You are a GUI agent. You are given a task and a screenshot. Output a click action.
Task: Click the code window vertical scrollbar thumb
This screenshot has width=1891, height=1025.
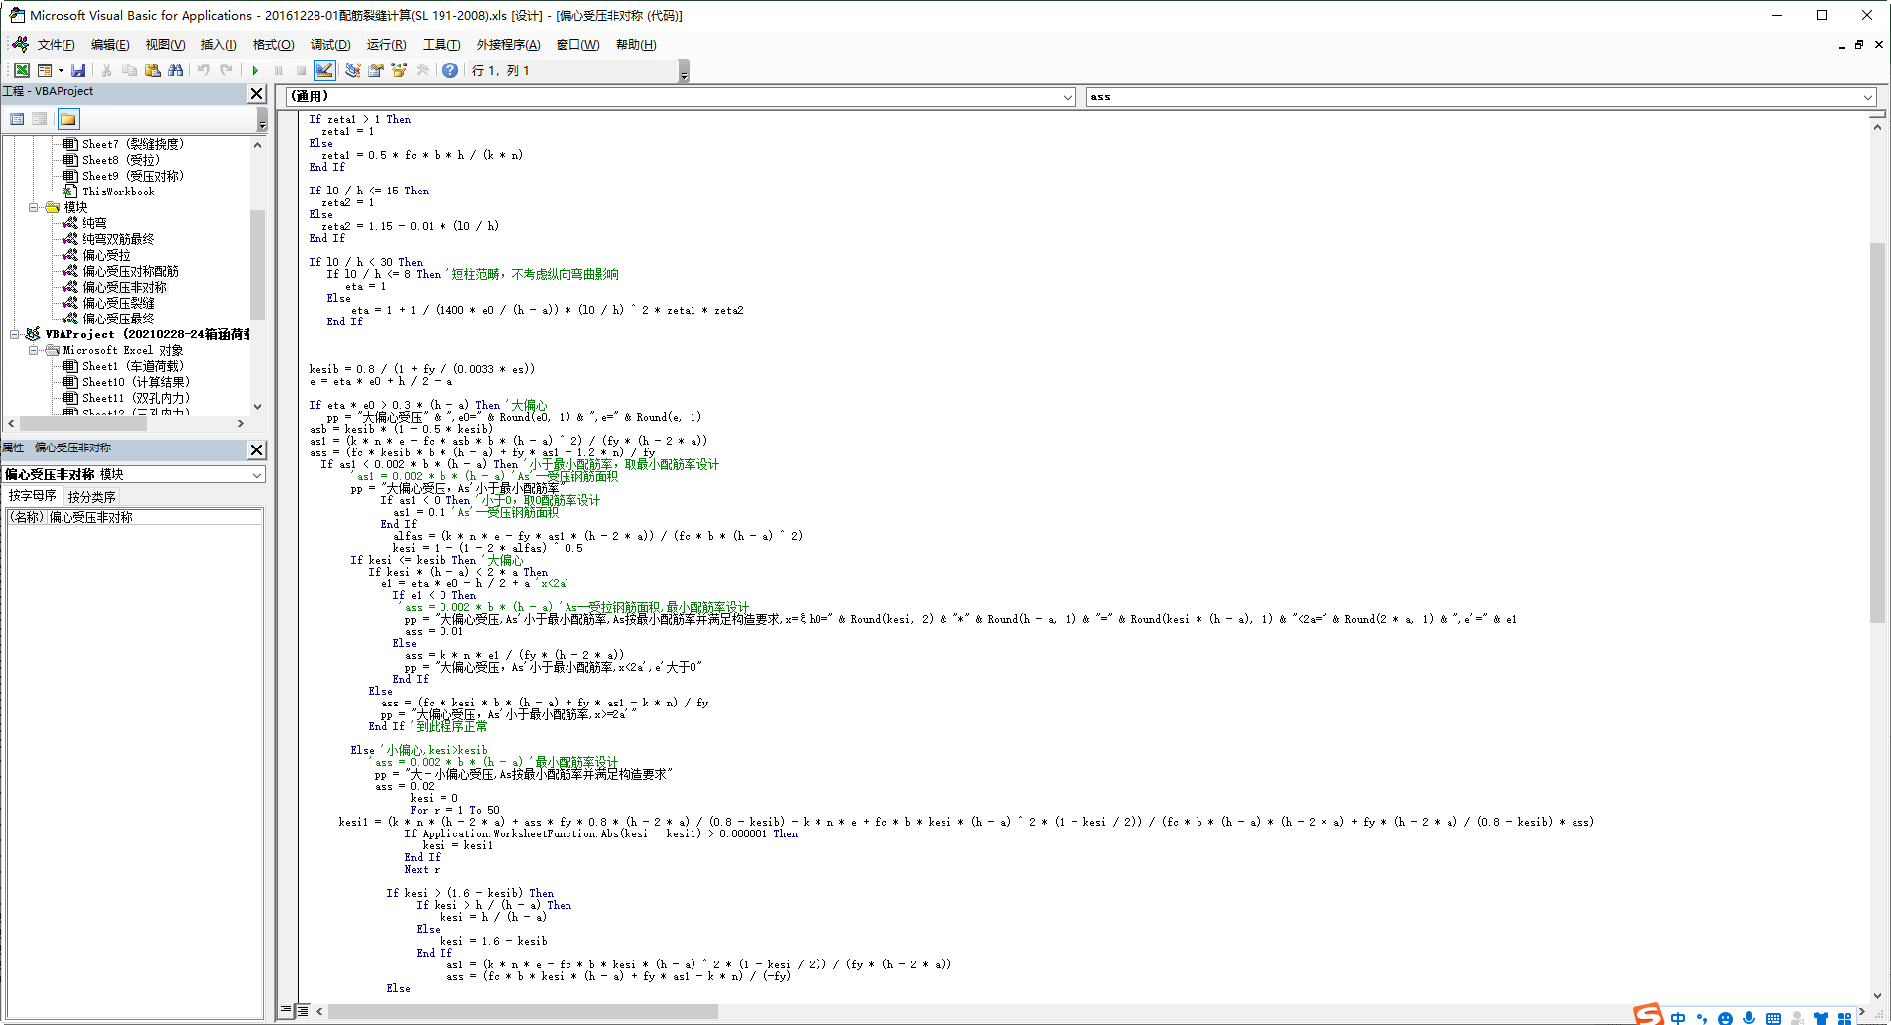point(1877,433)
